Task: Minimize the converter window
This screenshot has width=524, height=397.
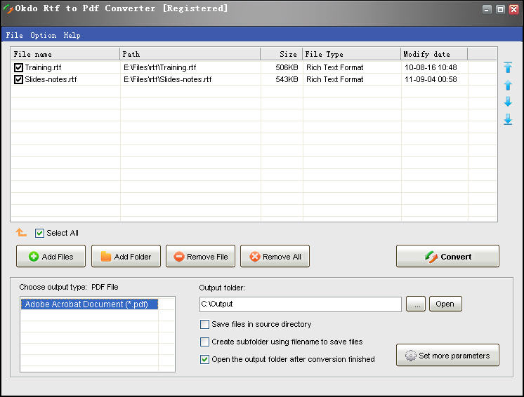Action: [487, 9]
